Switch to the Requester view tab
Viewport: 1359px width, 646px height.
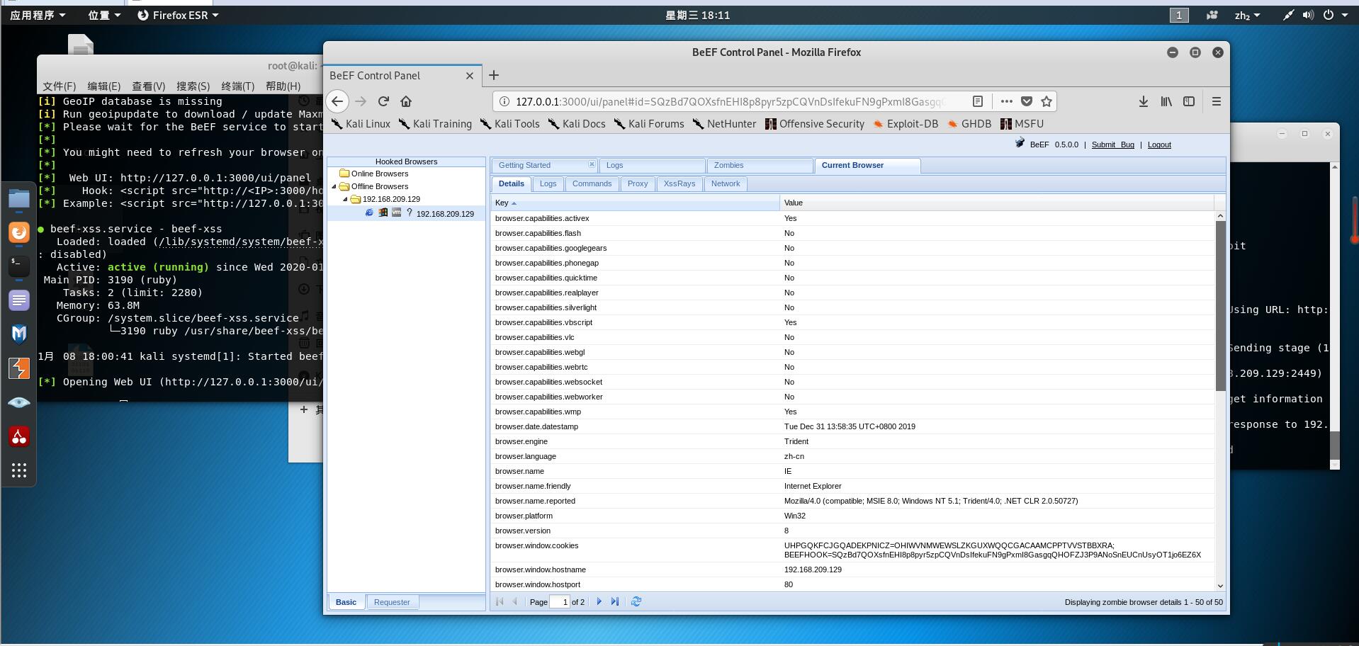point(392,602)
